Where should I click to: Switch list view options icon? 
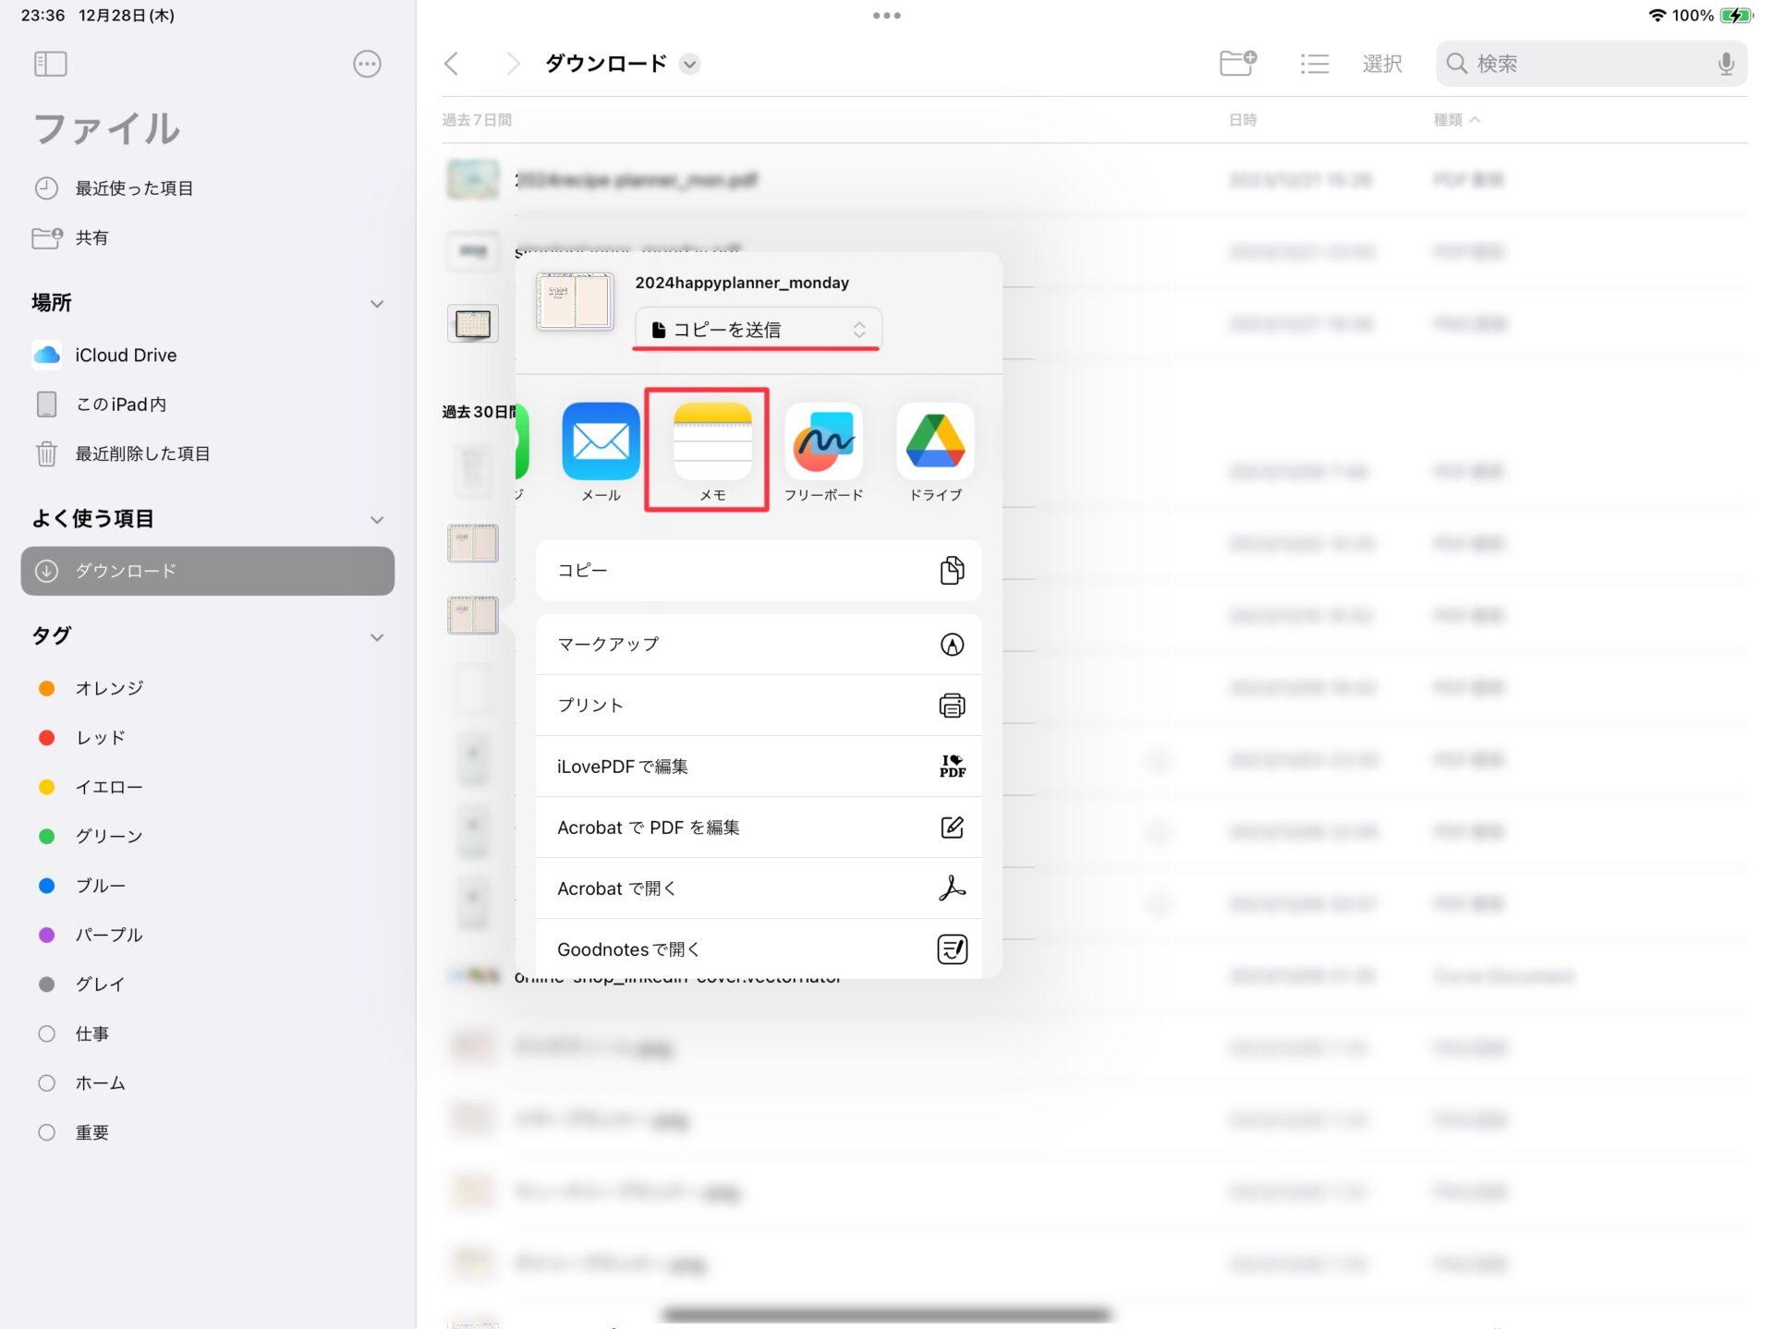(1314, 64)
